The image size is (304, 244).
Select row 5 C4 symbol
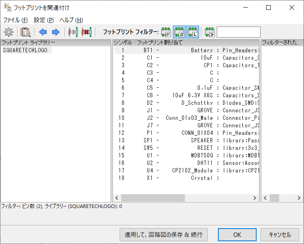pyautogui.click(x=187, y=80)
